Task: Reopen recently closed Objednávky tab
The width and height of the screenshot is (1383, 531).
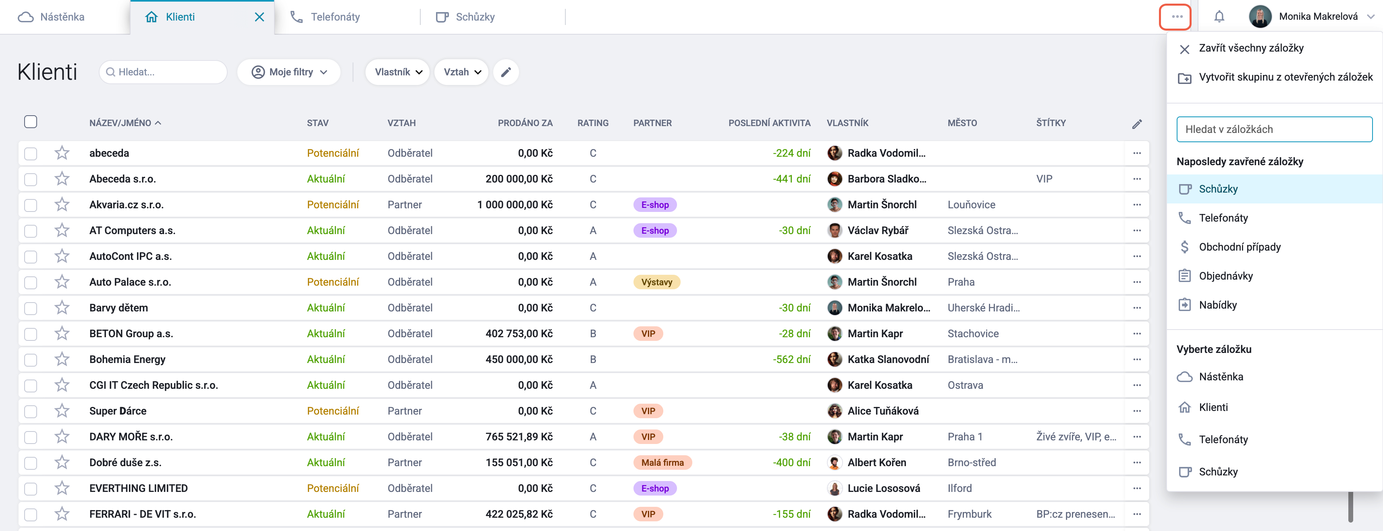Action: tap(1275, 276)
